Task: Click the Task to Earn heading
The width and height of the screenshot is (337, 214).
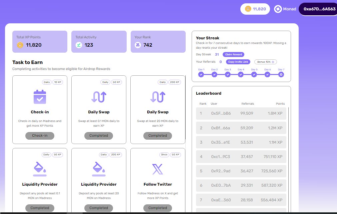Action: [28, 62]
